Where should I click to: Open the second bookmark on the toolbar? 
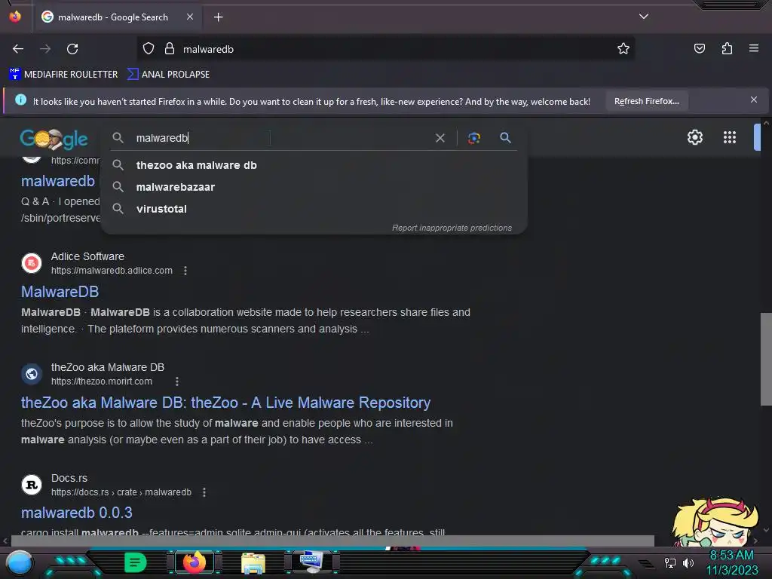pos(168,75)
